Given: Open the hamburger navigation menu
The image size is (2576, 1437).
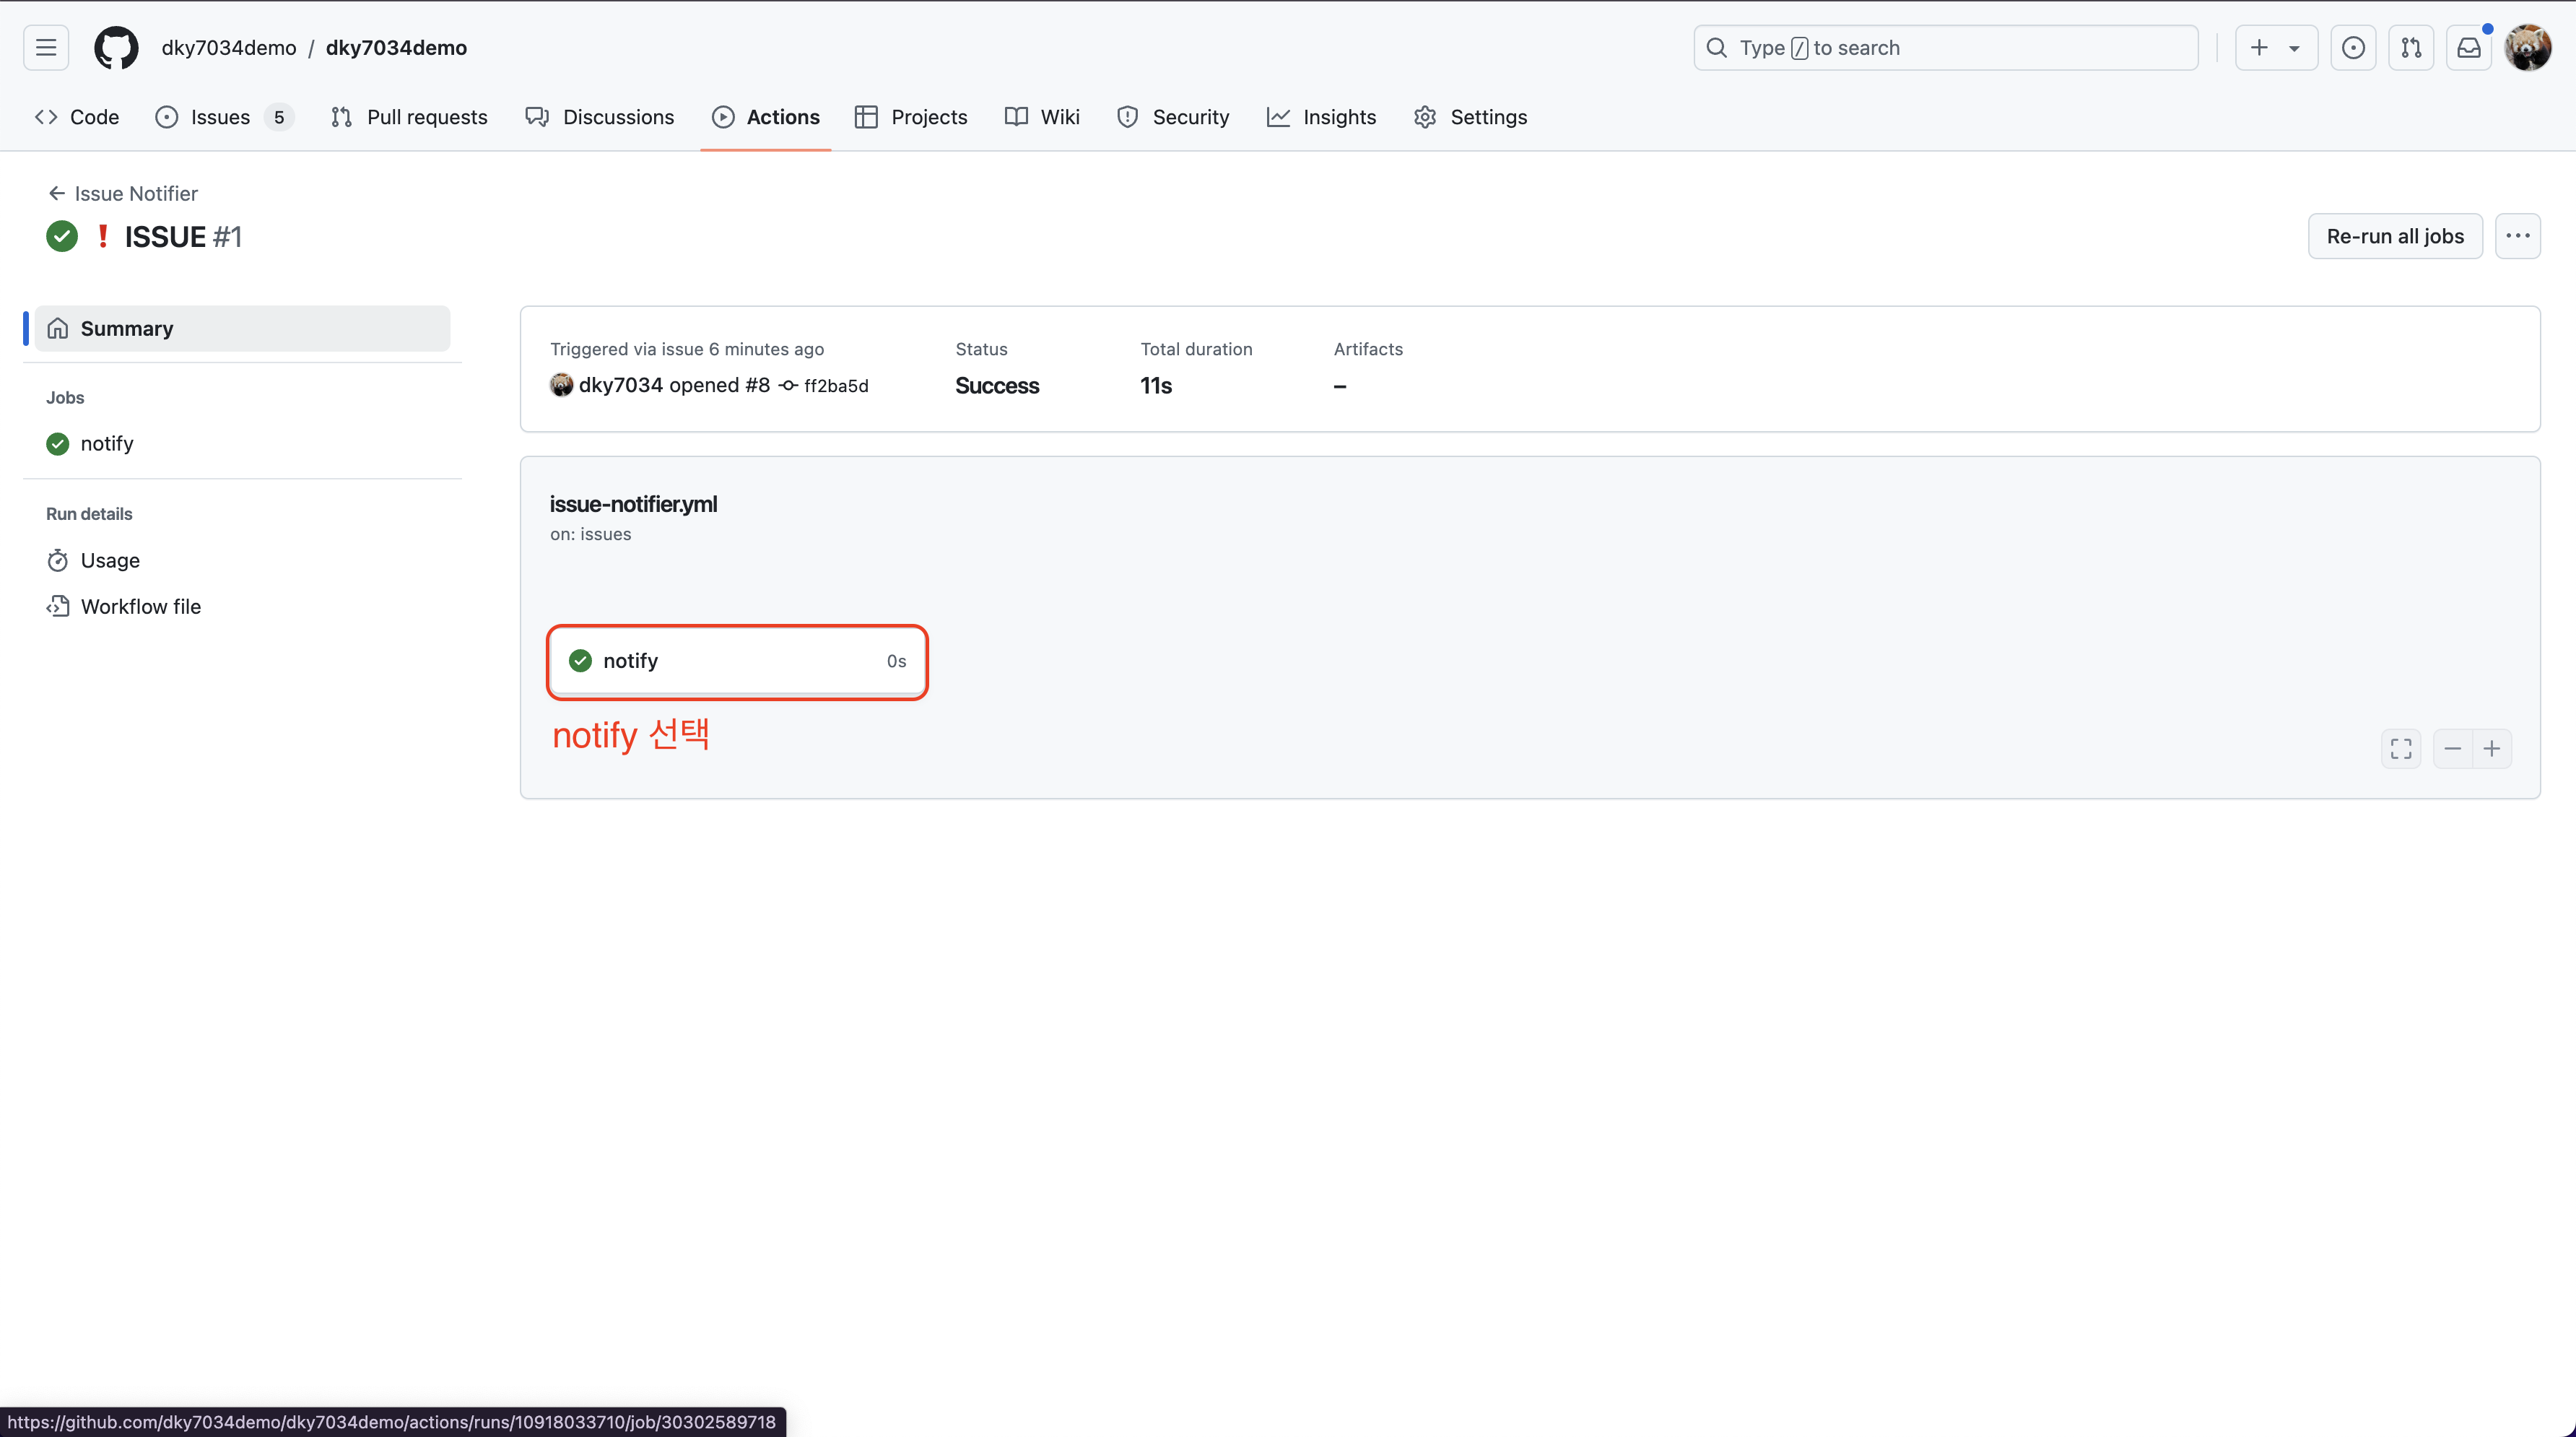Looking at the screenshot, I should [46, 47].
